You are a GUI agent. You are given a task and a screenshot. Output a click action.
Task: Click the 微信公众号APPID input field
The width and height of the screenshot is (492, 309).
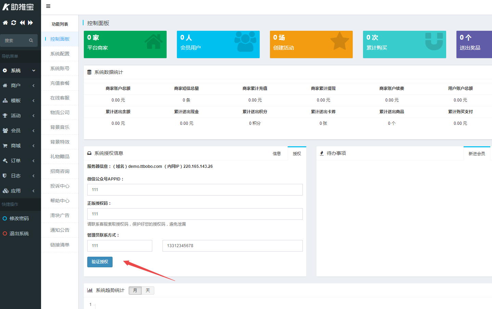pos(195,190)
